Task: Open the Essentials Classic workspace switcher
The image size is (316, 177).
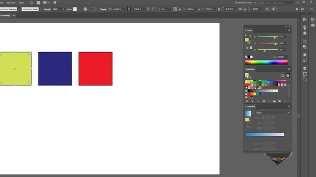Action: tap(245, 2)
